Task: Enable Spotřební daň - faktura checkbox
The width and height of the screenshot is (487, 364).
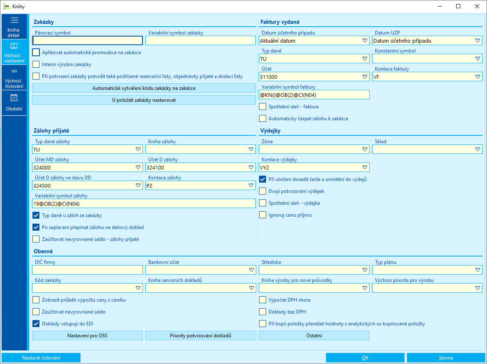Action: 263,106
